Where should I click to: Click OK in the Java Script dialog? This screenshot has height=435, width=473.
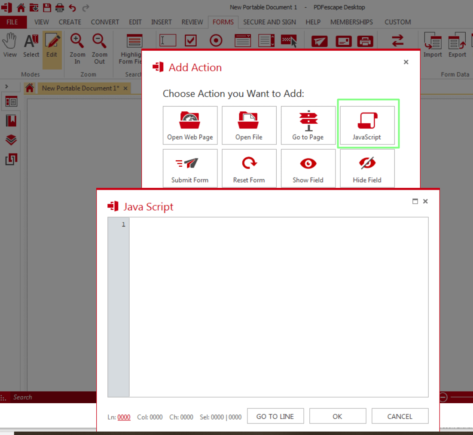pyautogui.click(x=338, y=416)
